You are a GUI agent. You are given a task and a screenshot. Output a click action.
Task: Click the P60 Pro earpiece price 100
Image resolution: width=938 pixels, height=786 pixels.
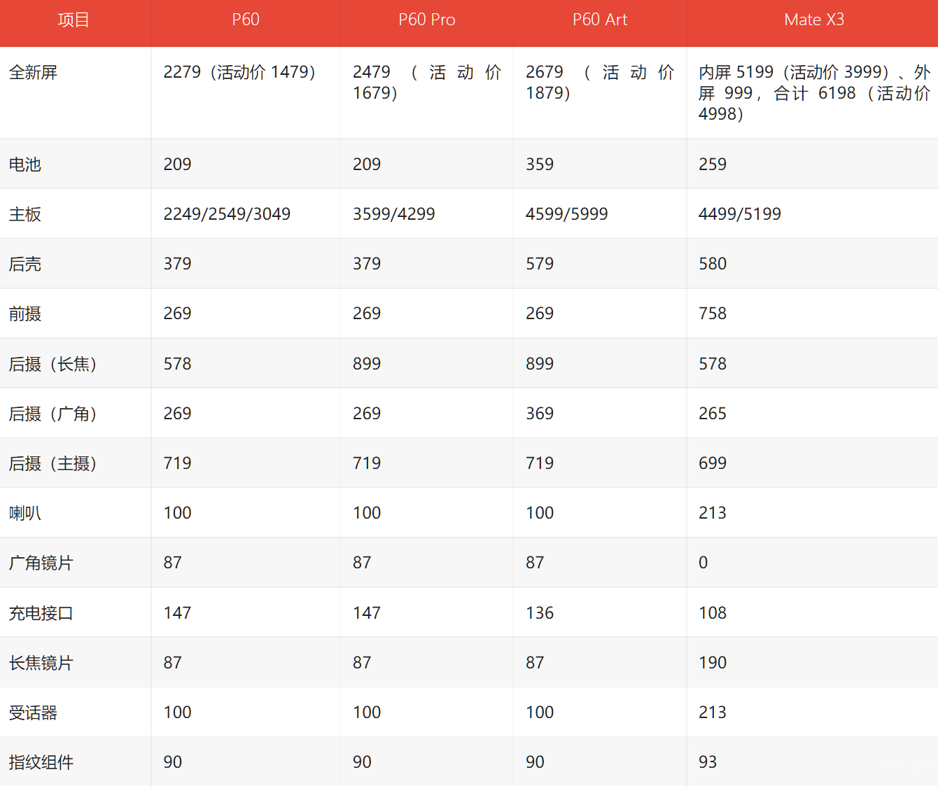[x=367, y=713]
